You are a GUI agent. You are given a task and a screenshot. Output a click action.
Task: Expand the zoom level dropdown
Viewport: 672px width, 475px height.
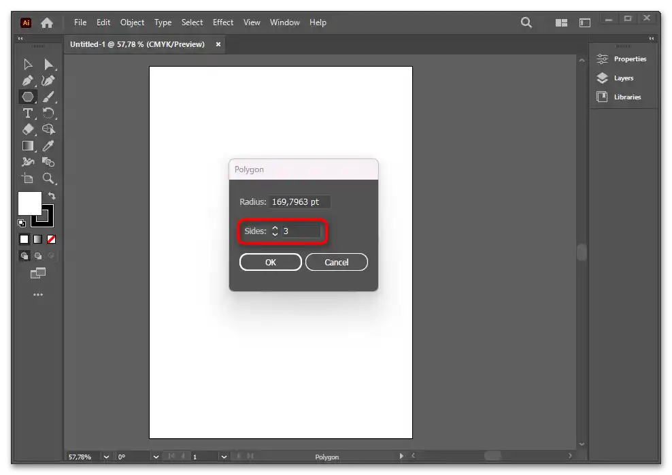click(106, 457)
